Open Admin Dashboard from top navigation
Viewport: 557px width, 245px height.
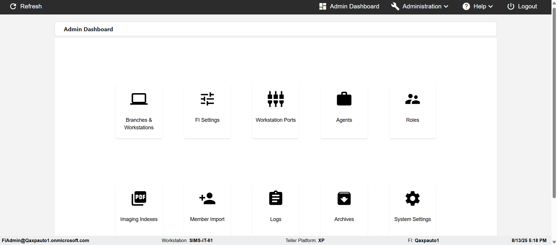355,6
